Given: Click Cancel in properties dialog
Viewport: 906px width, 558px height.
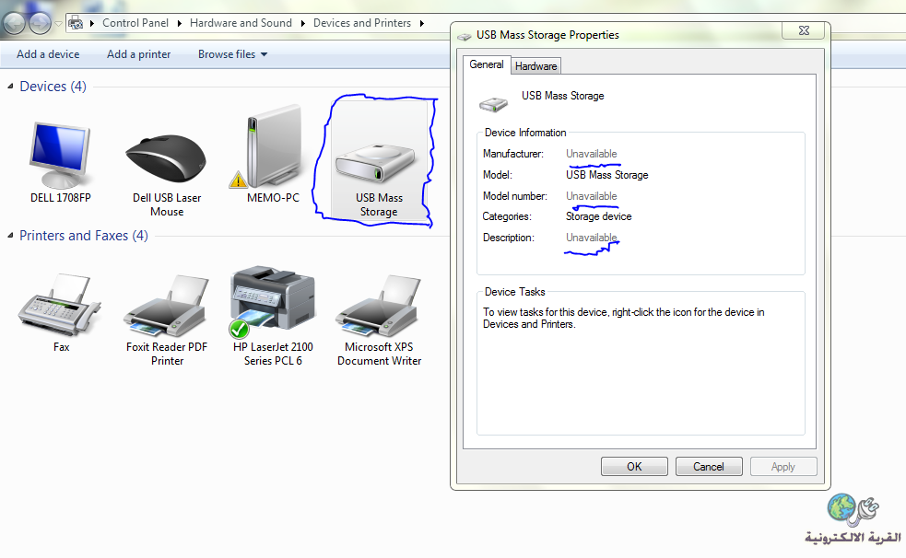Looking at the screenshot, I should (709, 466).
